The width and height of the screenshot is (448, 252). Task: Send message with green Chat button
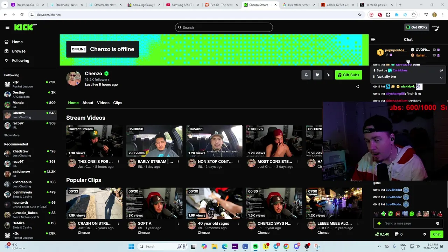(436, 234)
